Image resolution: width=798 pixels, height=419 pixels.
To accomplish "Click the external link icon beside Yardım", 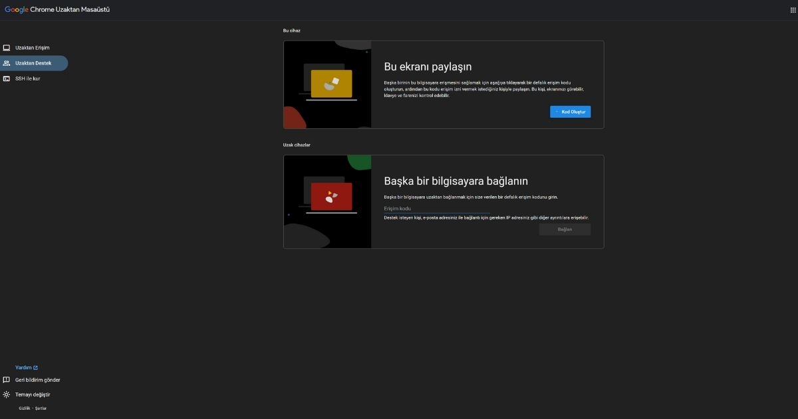I will coord(36,367).
